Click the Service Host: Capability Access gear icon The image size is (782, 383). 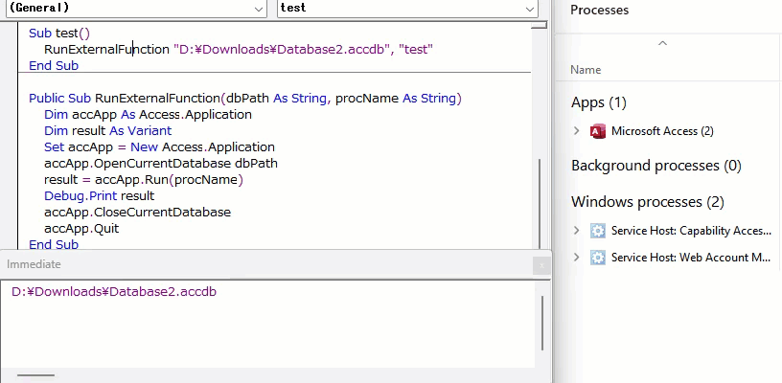597,231
